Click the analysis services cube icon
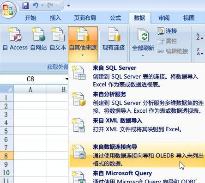205x183 pixels. pyautogui.click(x=79, y=99)
